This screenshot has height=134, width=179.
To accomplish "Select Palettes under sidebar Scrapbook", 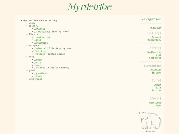I will [156, 70].
